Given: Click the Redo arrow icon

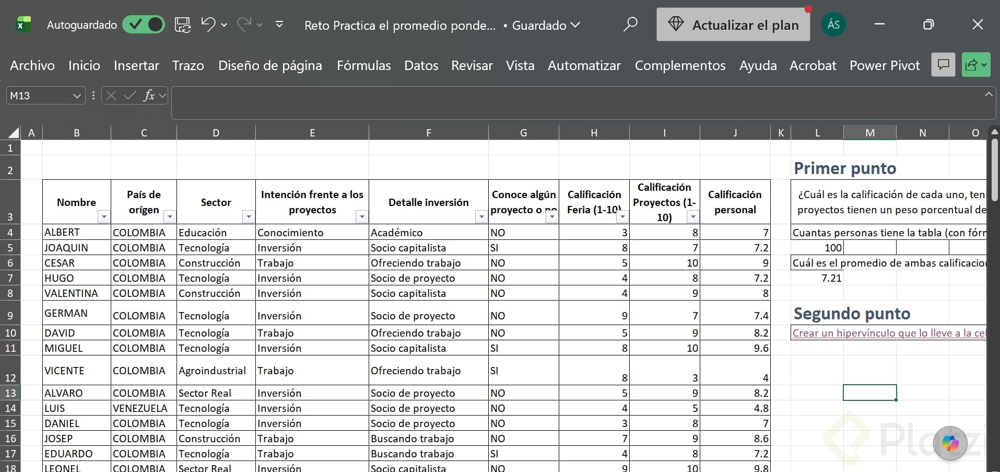Looking at the screenshot, I should pyautogui.click(x=244, y=24).
